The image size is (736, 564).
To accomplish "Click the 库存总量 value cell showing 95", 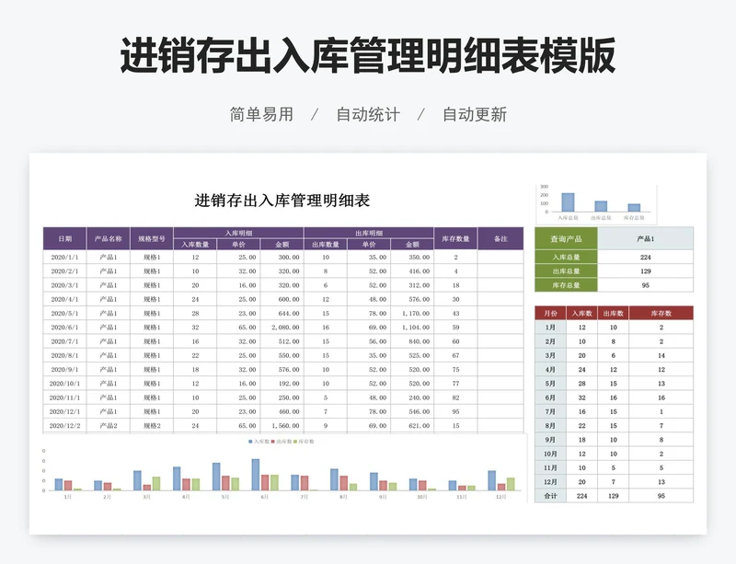I will (645, 285).
